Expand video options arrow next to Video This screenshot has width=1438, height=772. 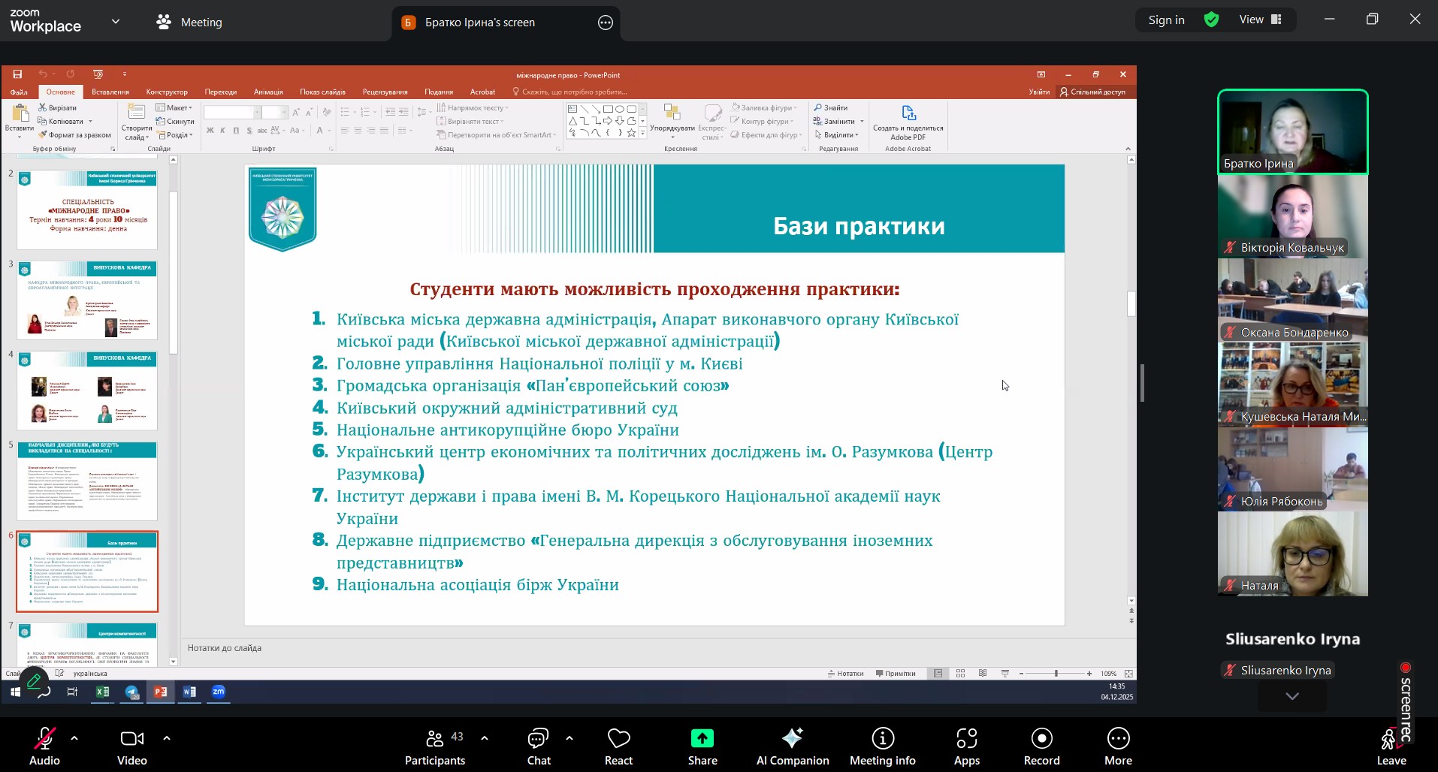pyautogui.click(x=167, y=738)
